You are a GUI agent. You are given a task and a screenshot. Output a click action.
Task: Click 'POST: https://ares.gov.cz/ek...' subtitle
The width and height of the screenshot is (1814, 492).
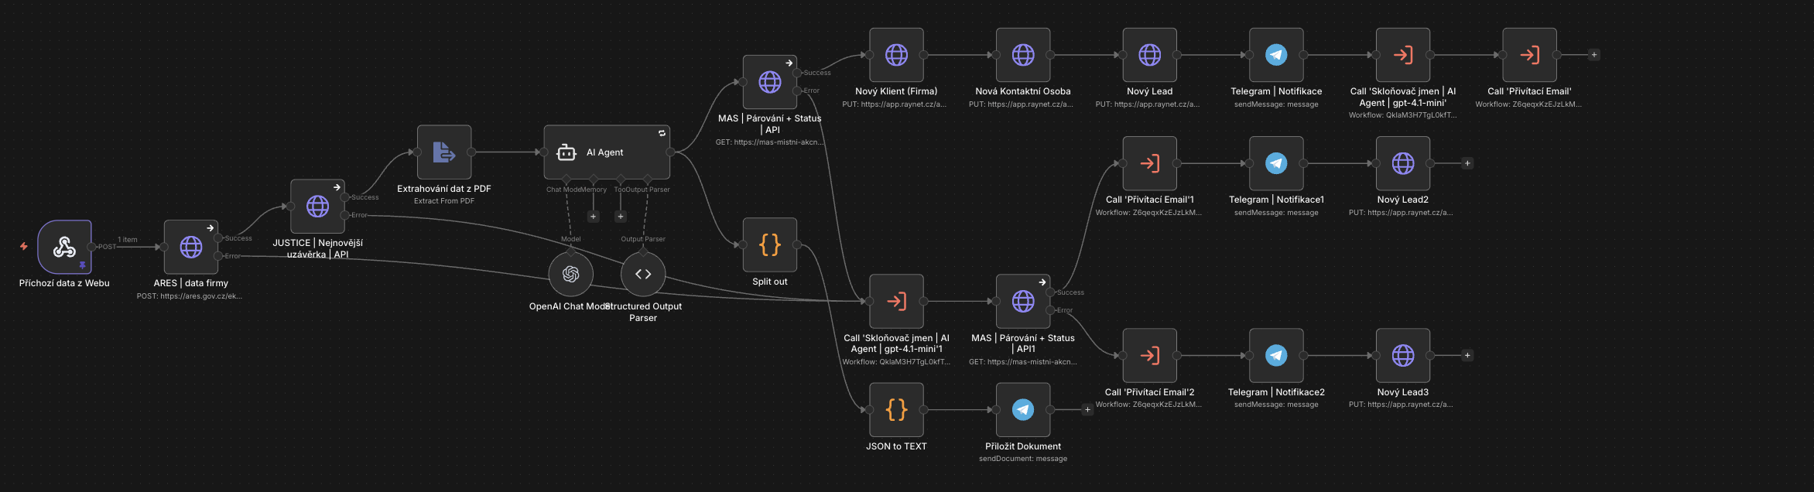(190, 296)
